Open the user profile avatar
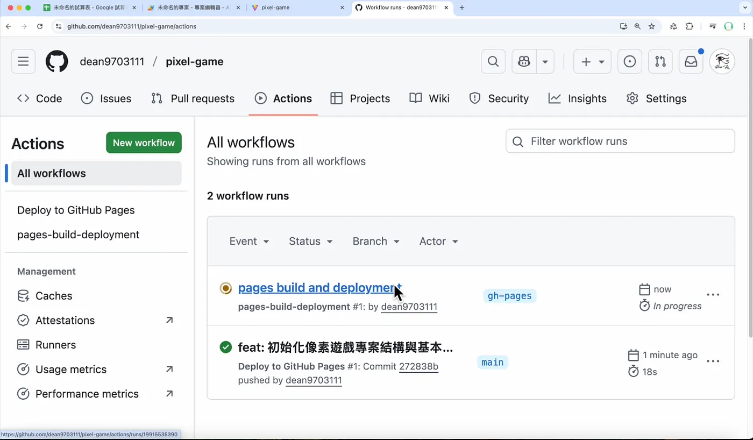 (x=722, y=61)
